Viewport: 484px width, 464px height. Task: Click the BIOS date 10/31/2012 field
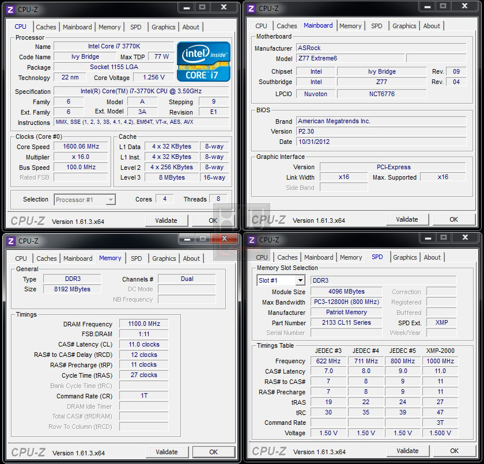coord(381,142)
